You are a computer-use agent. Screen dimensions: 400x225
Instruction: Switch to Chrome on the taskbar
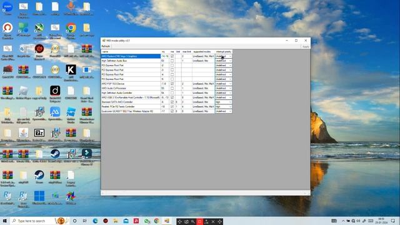pyautogui.click(x=156, y=221)
